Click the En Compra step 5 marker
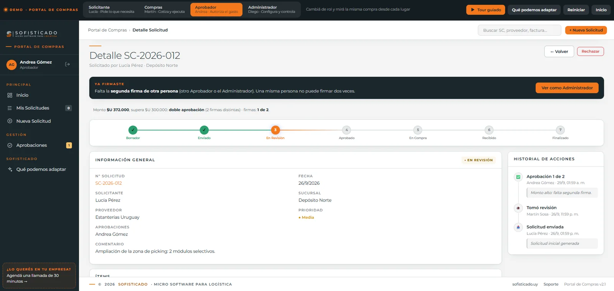614x291 pixels. point(418,130)
